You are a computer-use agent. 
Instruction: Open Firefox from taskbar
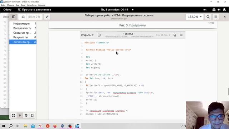pyautogui.click(x=55, y=126)
